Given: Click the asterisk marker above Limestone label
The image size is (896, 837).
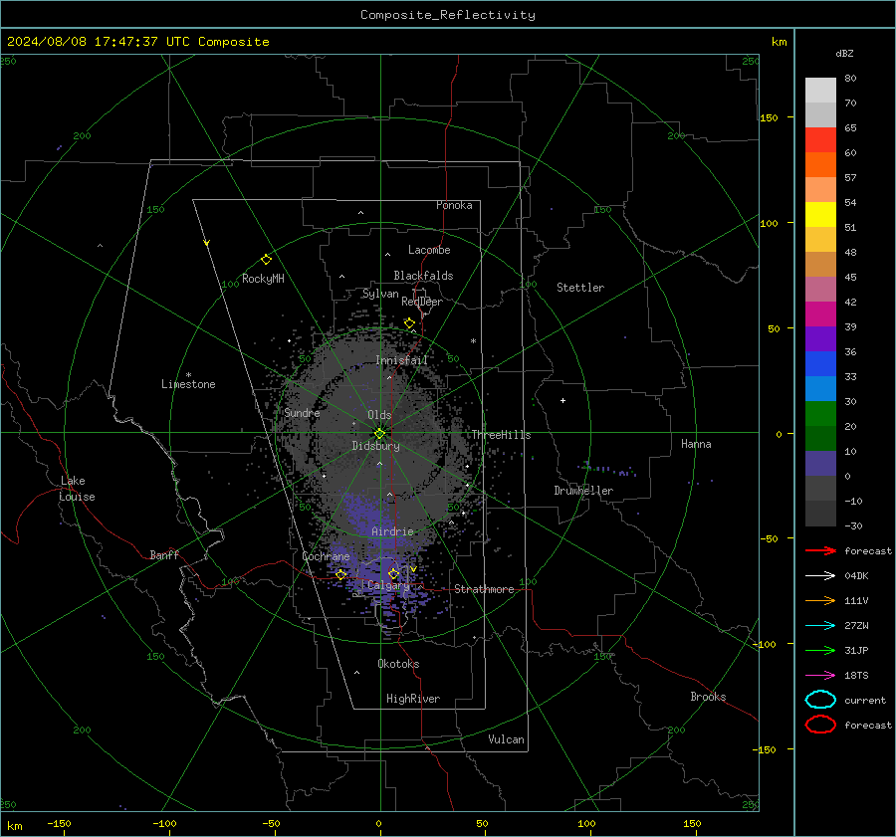Looking at the screenshot, I should coord(188,375).
